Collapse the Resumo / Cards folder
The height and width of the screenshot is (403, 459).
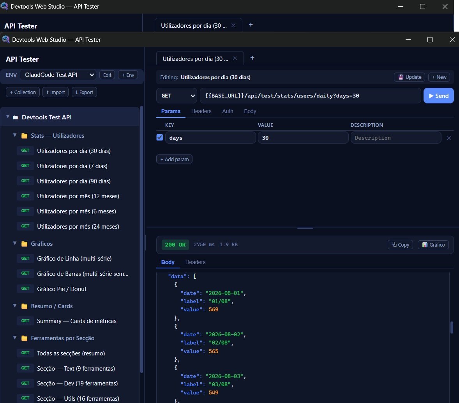15,306
